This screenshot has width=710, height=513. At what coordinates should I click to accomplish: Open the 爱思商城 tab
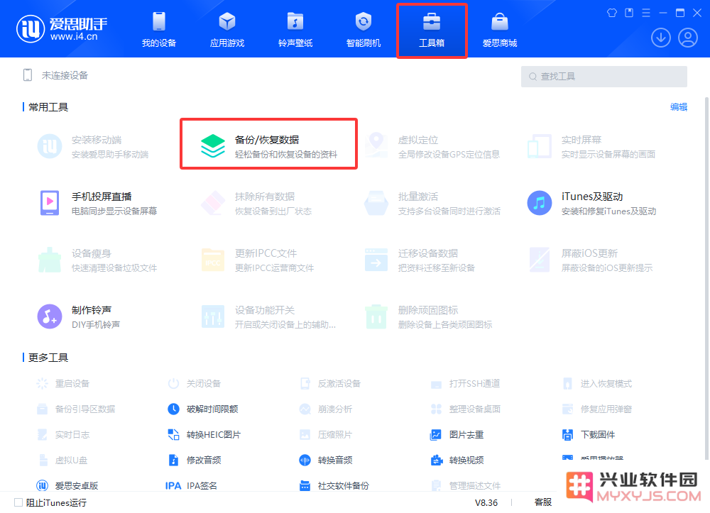500,30
